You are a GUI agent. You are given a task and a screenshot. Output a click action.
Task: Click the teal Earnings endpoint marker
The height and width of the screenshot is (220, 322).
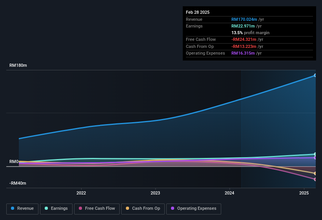315,154
